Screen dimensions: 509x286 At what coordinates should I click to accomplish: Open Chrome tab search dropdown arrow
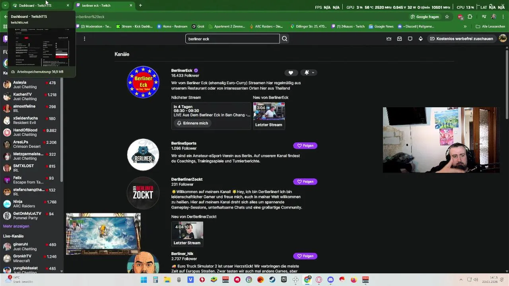pos(5,5)
